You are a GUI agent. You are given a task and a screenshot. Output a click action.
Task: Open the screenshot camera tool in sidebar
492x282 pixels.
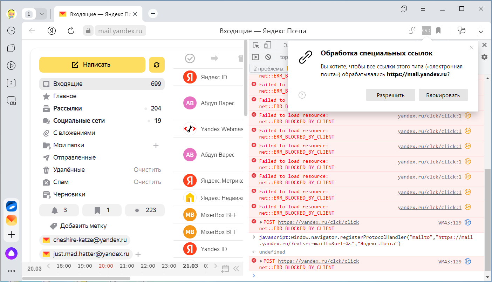(11, 101)
